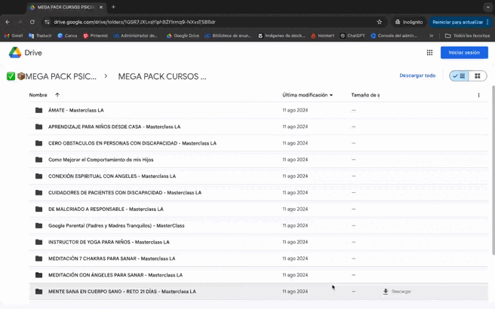Click the folder icon for ÁMATE - Masterclass LA
The image size is (495, 309).
[x=38, y=110]
